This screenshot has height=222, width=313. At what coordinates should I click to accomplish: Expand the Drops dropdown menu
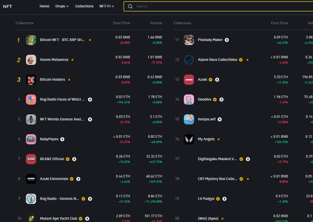62,6
